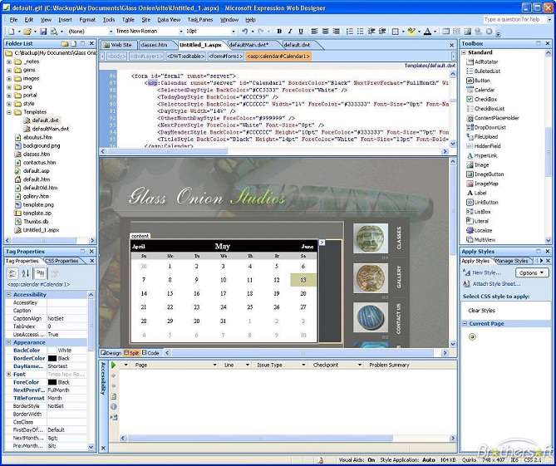Click the BorderColor black swatch
This screenshot has height=466, width=556.
click(52, 358)
